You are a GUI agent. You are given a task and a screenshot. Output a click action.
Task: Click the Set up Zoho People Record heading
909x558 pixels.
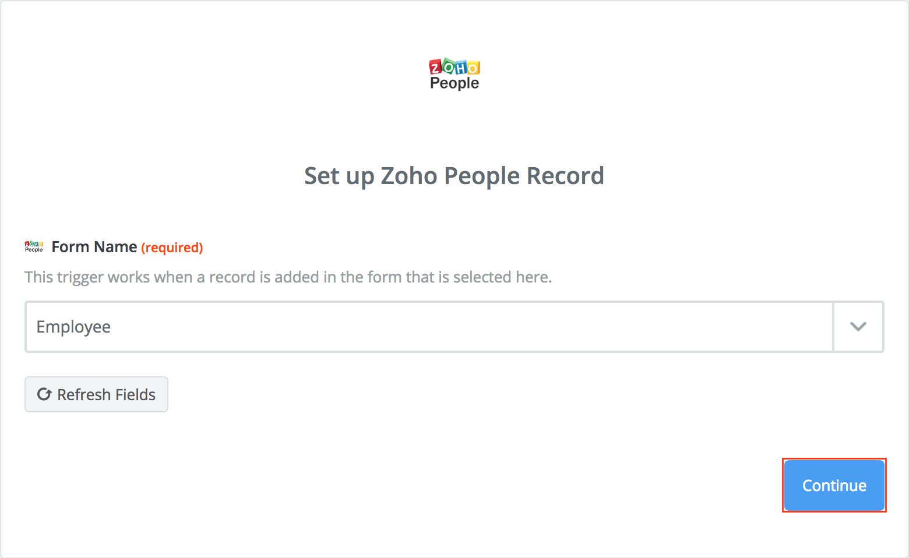(x=455, y=176)
